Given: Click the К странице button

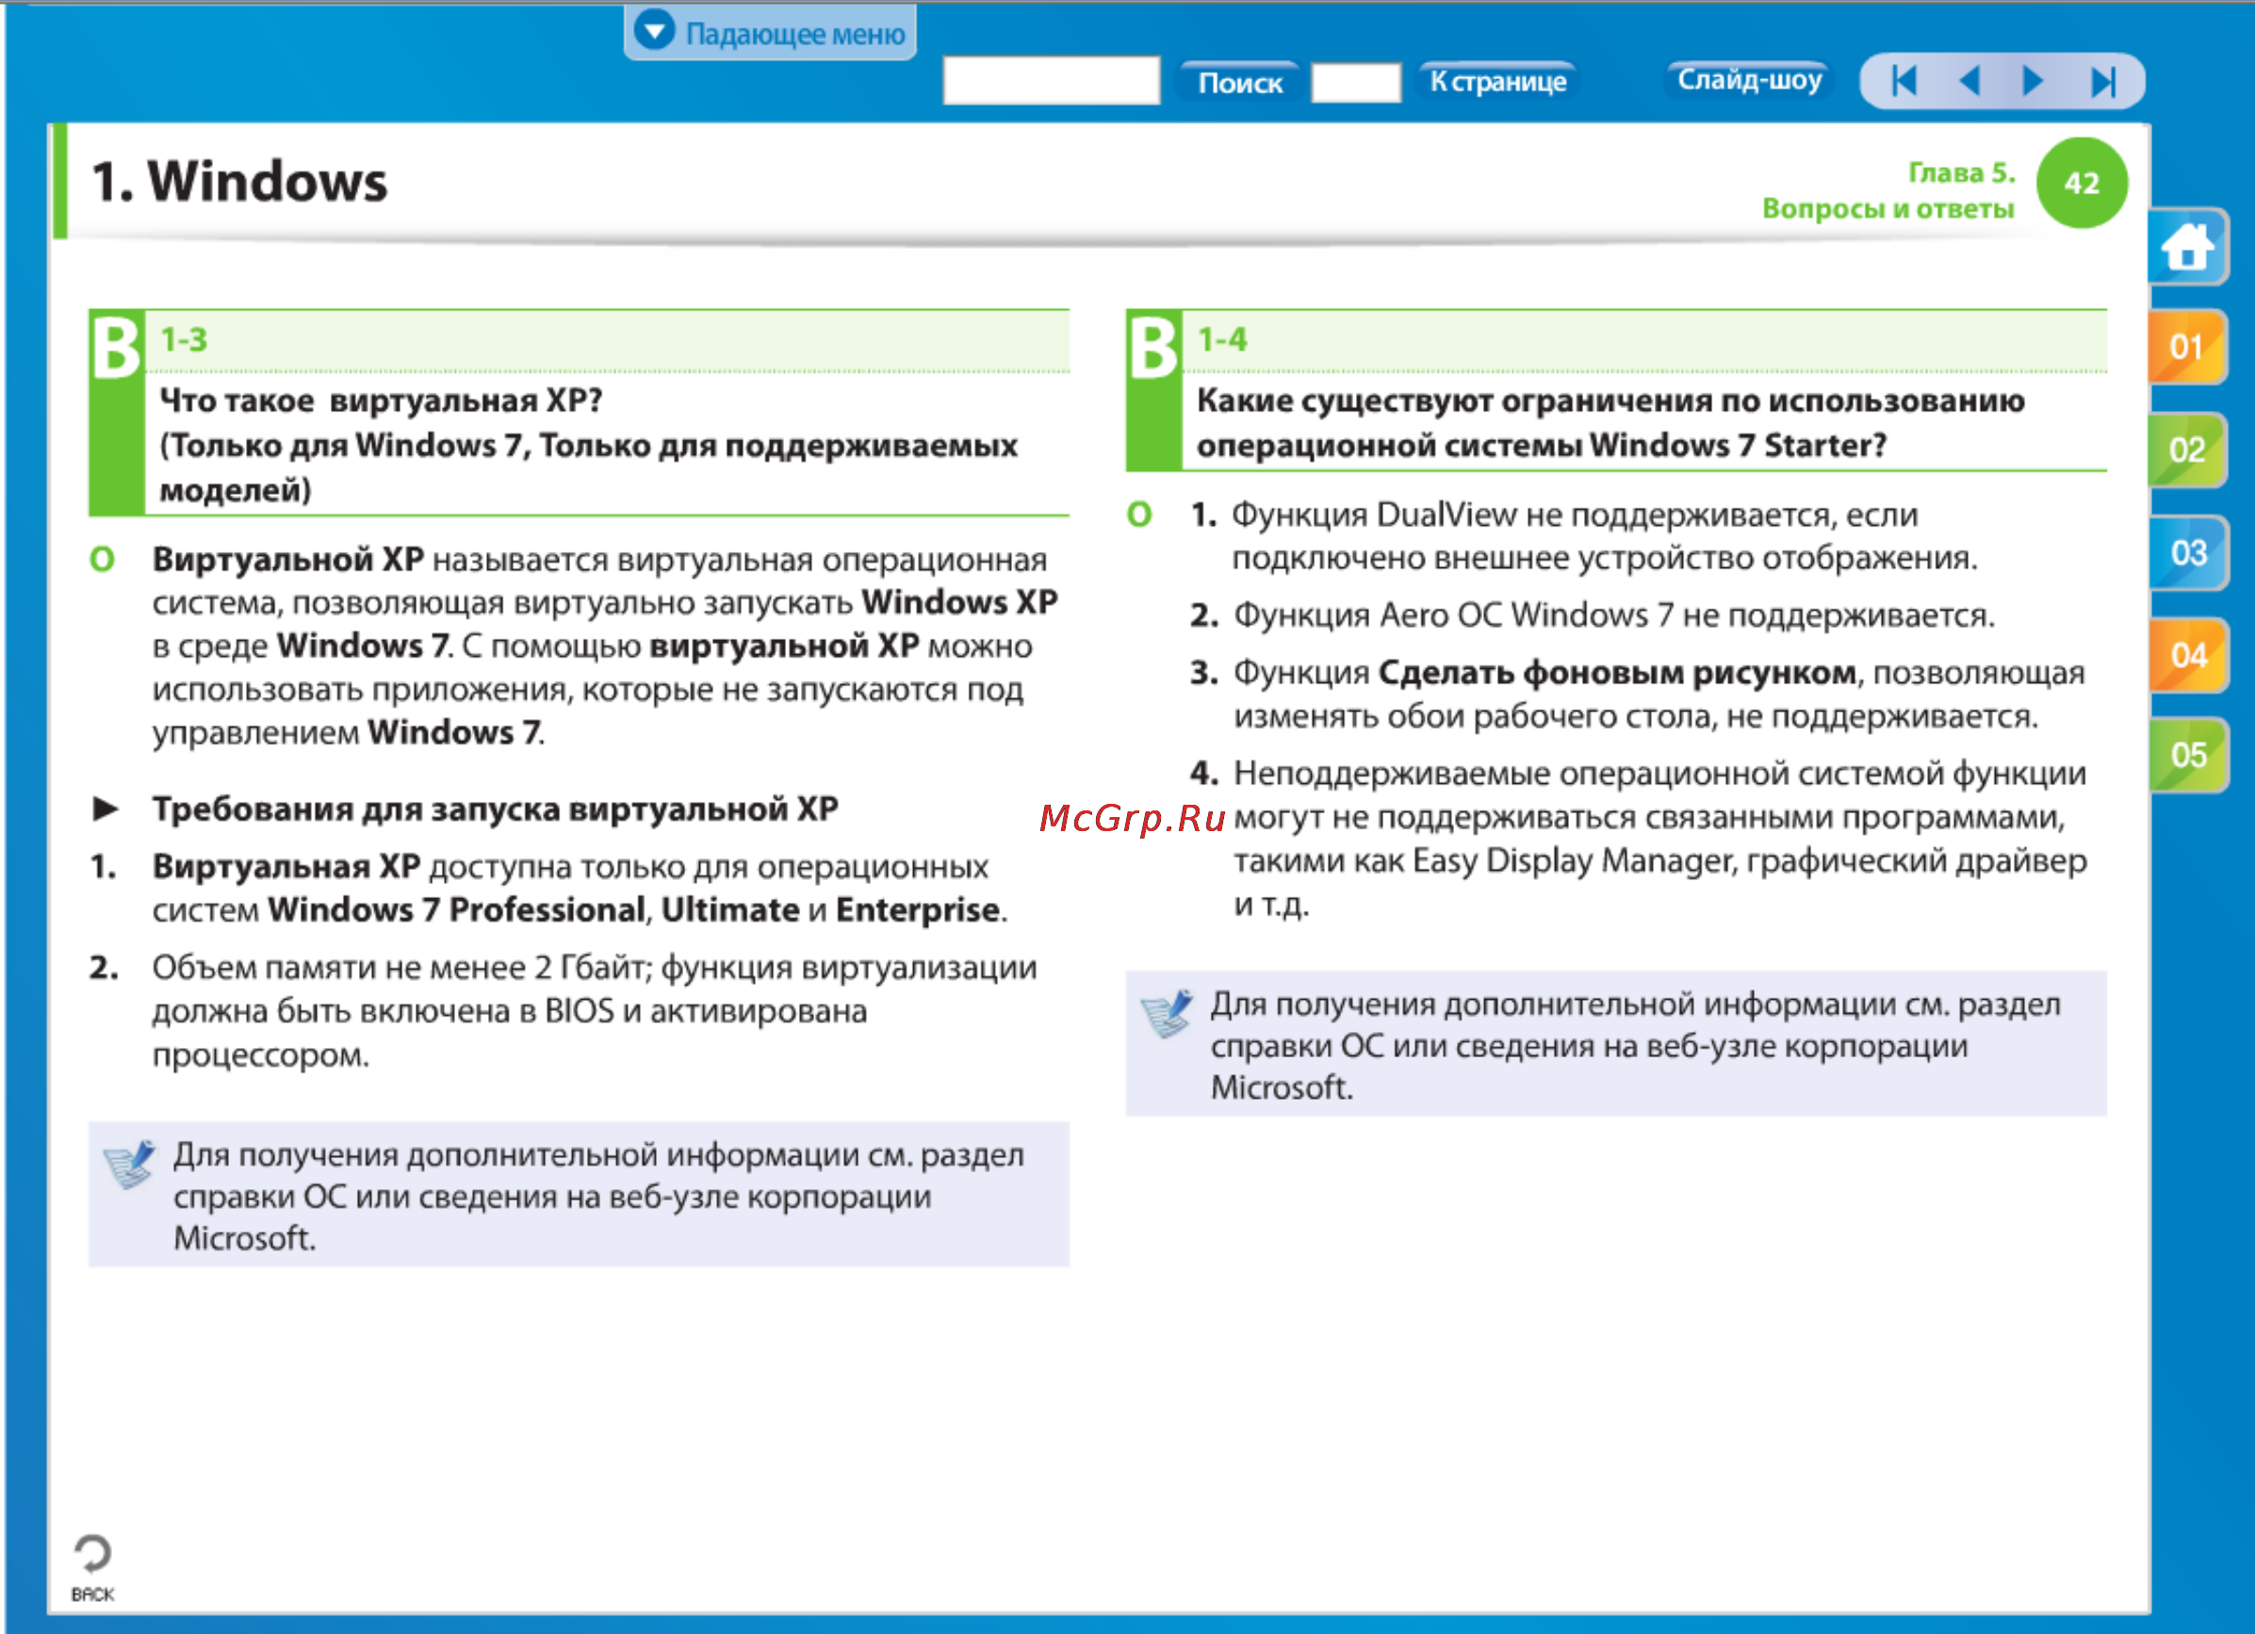Looking at the screenshot, I should click(x=1497, y=80).
